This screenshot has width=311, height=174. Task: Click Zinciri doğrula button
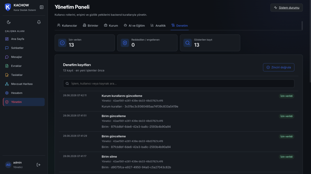point(279,67)
